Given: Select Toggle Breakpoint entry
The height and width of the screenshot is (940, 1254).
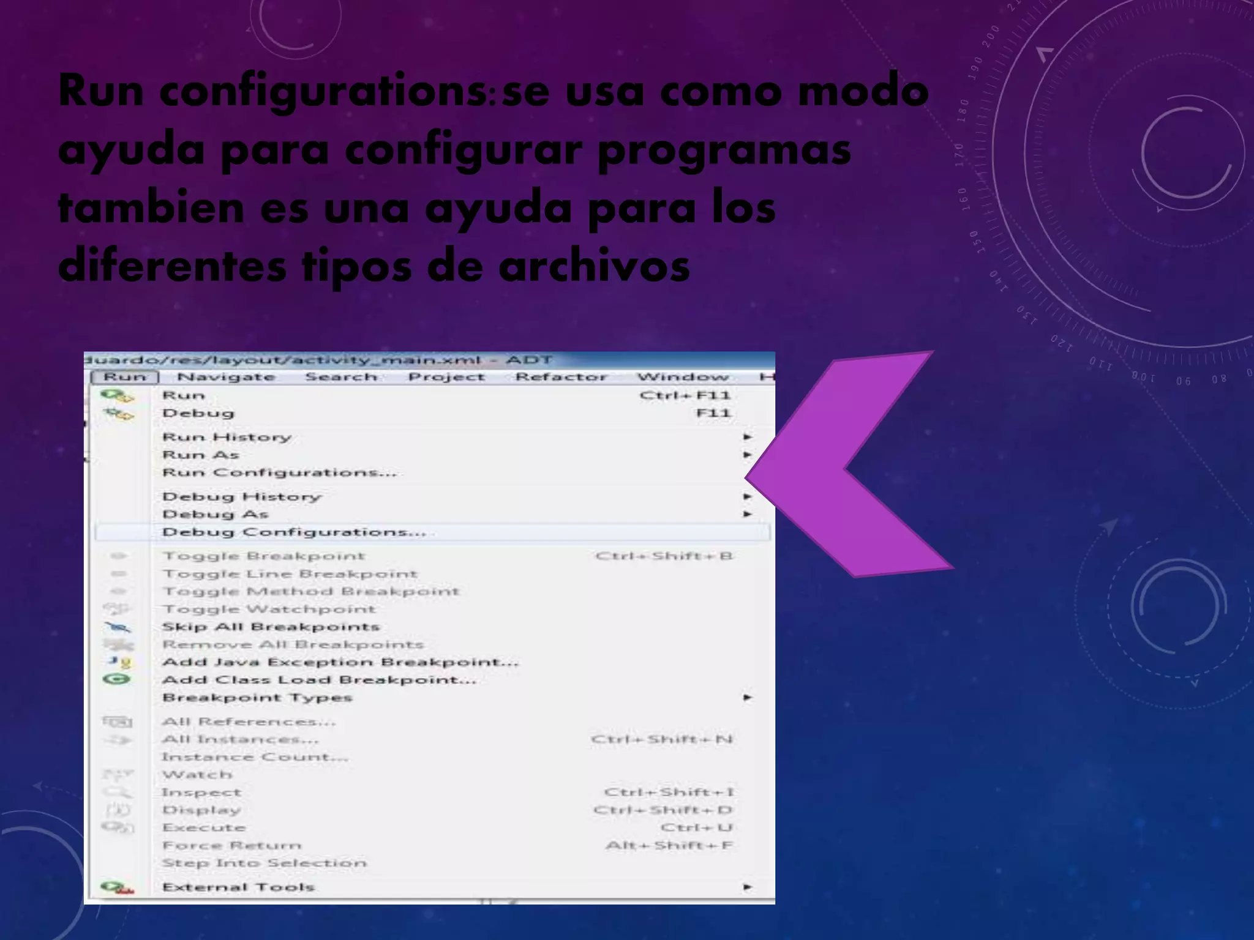Looking at the screenshot, I should [x=432, y=556].
